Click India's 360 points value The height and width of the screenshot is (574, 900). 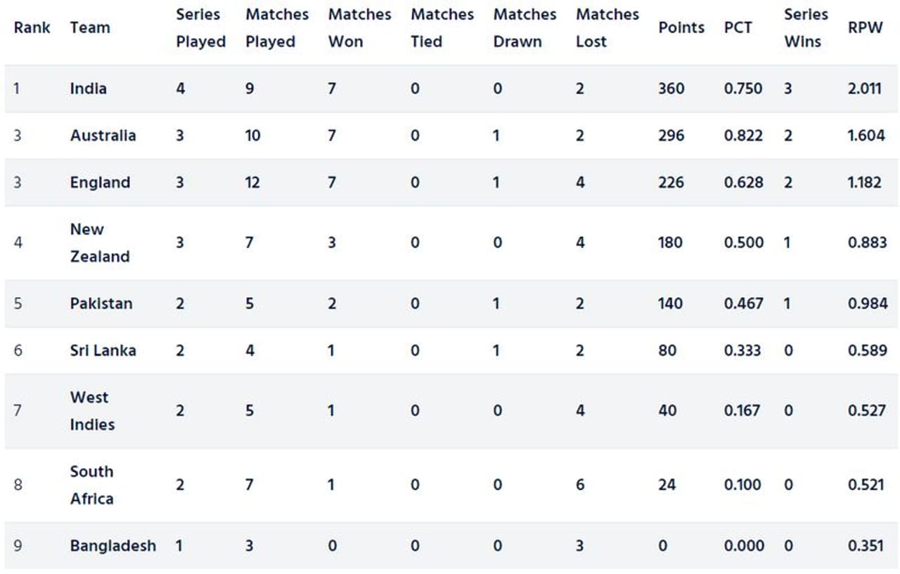click(671, 89)
